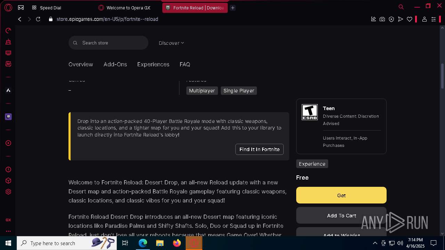The width and height of the screenshot is (445, 250).
Task: Click the address bar URL
Action: (107, 19)
